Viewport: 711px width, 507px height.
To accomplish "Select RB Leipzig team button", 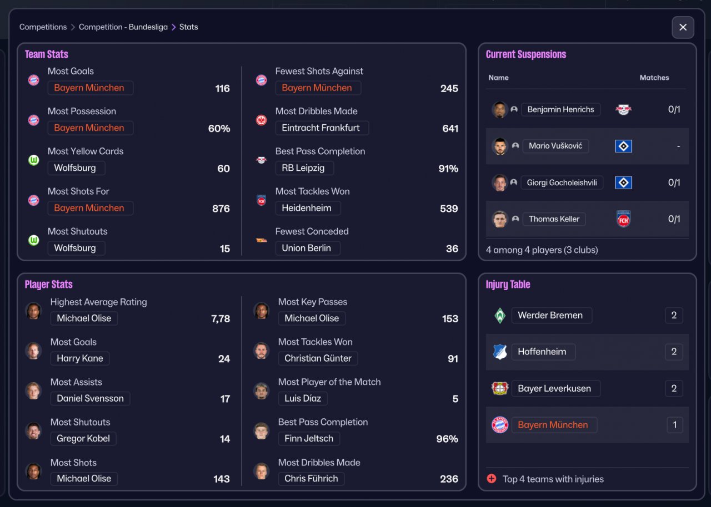I will pos(304,168).
